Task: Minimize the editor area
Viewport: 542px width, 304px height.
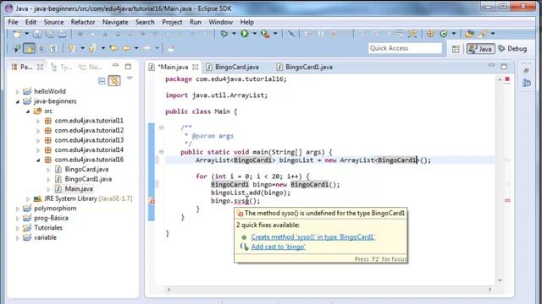Action: [x=491, y=66]
